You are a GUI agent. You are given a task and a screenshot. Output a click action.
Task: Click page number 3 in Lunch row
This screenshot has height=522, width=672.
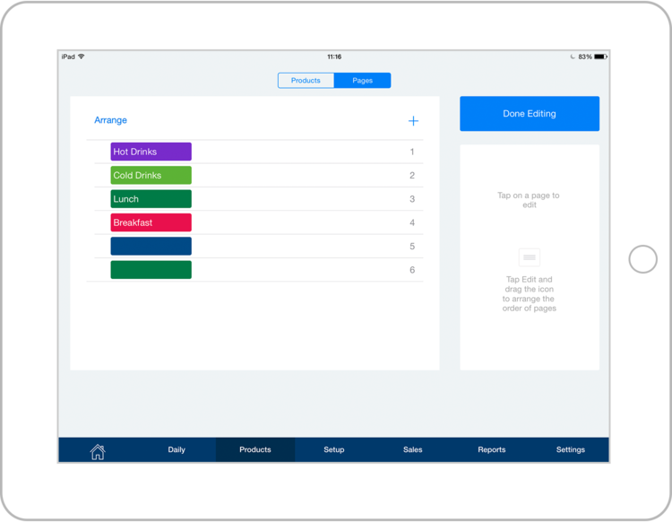(412, 198)
